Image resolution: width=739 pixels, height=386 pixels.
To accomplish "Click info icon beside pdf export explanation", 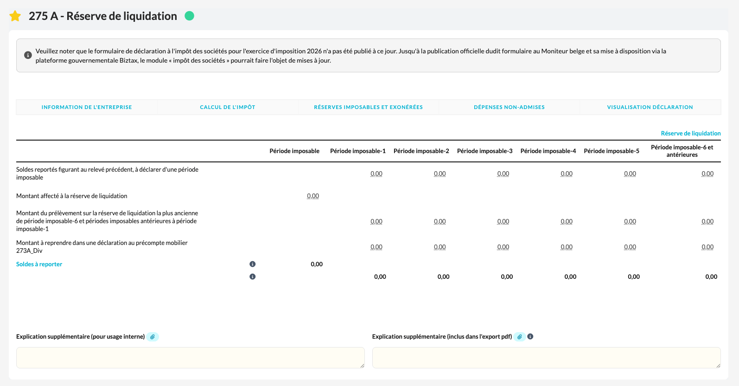I will point(530,336).
